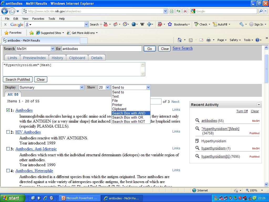The image size is (269, 202).
Task: Open the Search database MeSH dropdown
Action: (x=53, y=49)
